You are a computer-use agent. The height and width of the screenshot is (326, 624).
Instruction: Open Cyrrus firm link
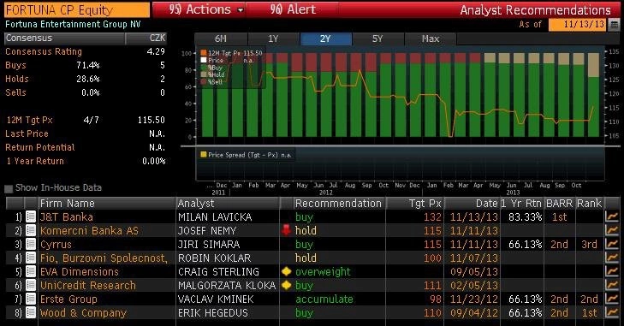[56, 245]
